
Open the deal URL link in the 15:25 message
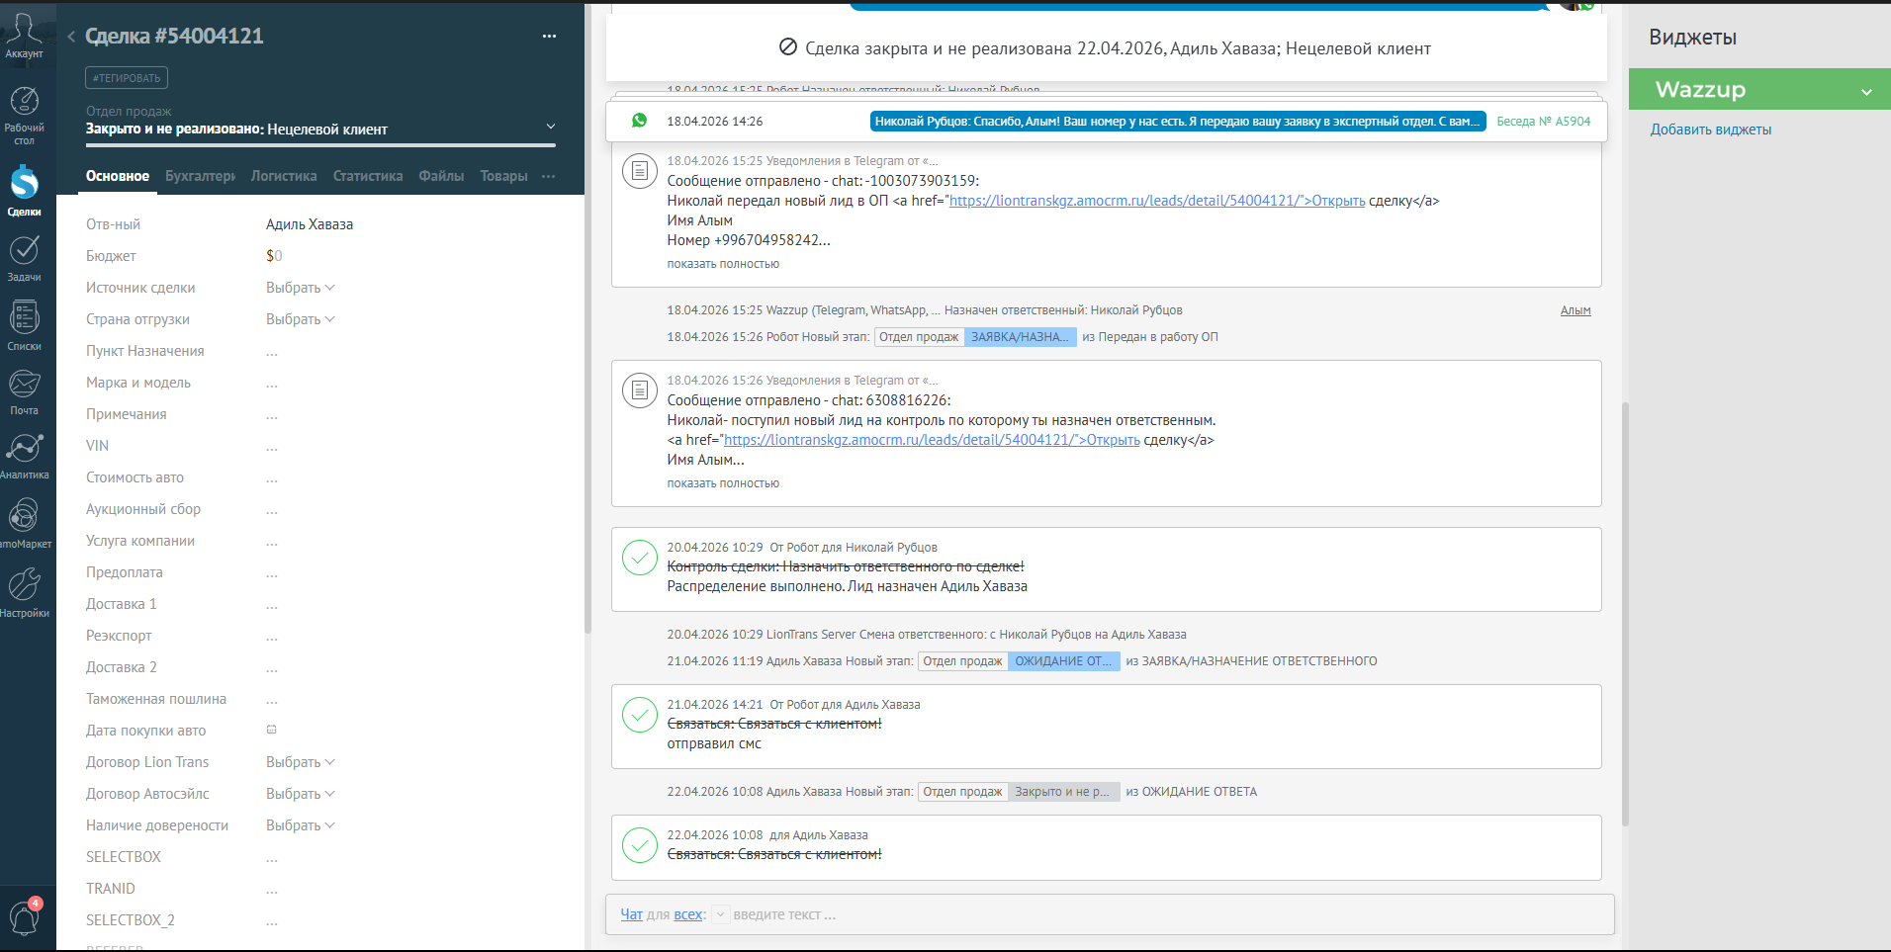tap(1157, 201)
